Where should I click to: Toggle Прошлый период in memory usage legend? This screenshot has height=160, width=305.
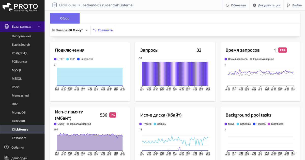point(79,124)
